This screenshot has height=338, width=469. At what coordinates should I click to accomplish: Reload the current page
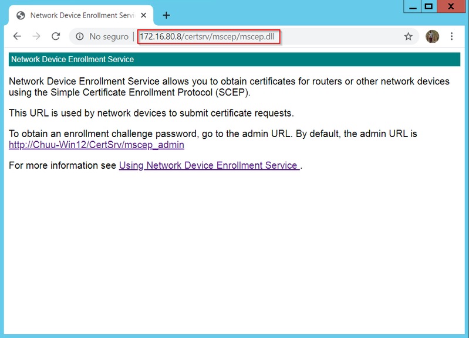[56, 36]
